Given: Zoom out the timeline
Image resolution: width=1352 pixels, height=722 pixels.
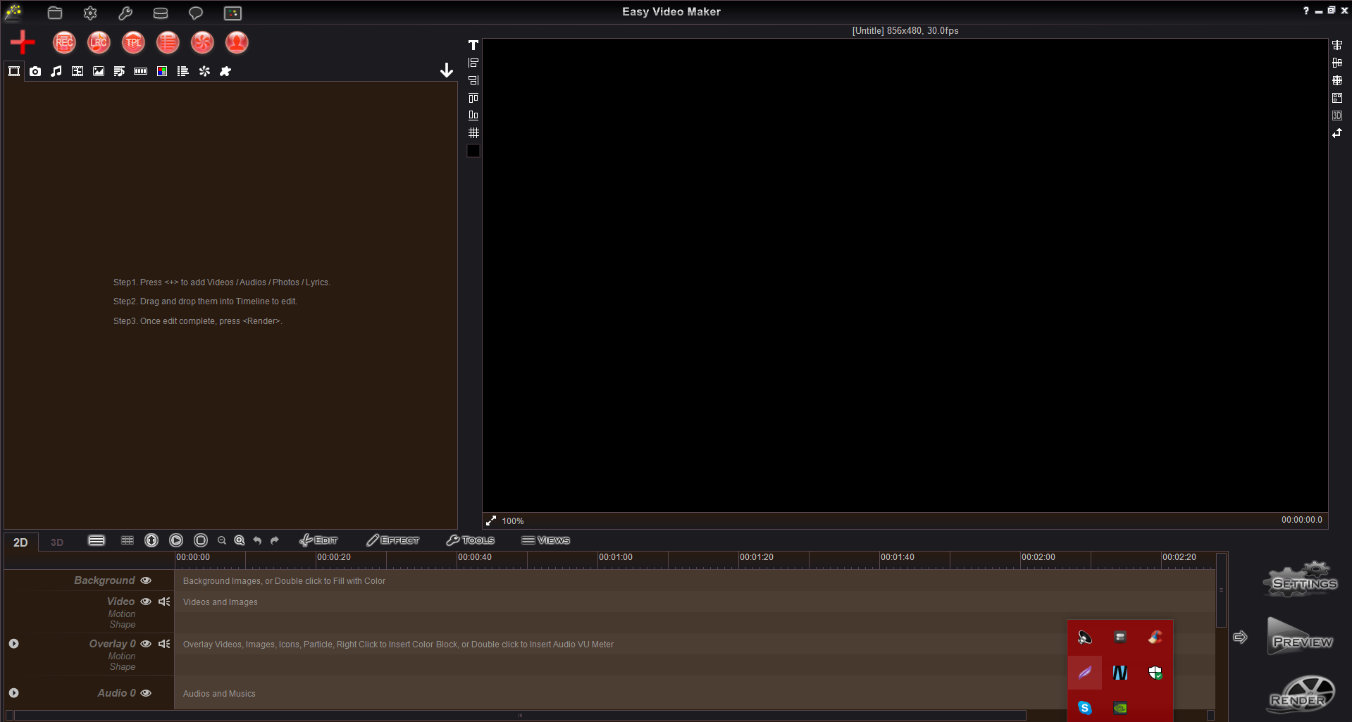Looking at the screenshot, I should 222,540.
